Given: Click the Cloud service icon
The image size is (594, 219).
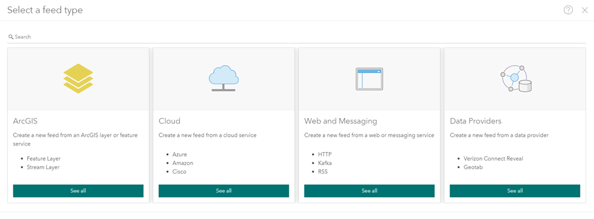Looking at the screenshot, I should 224,78.
